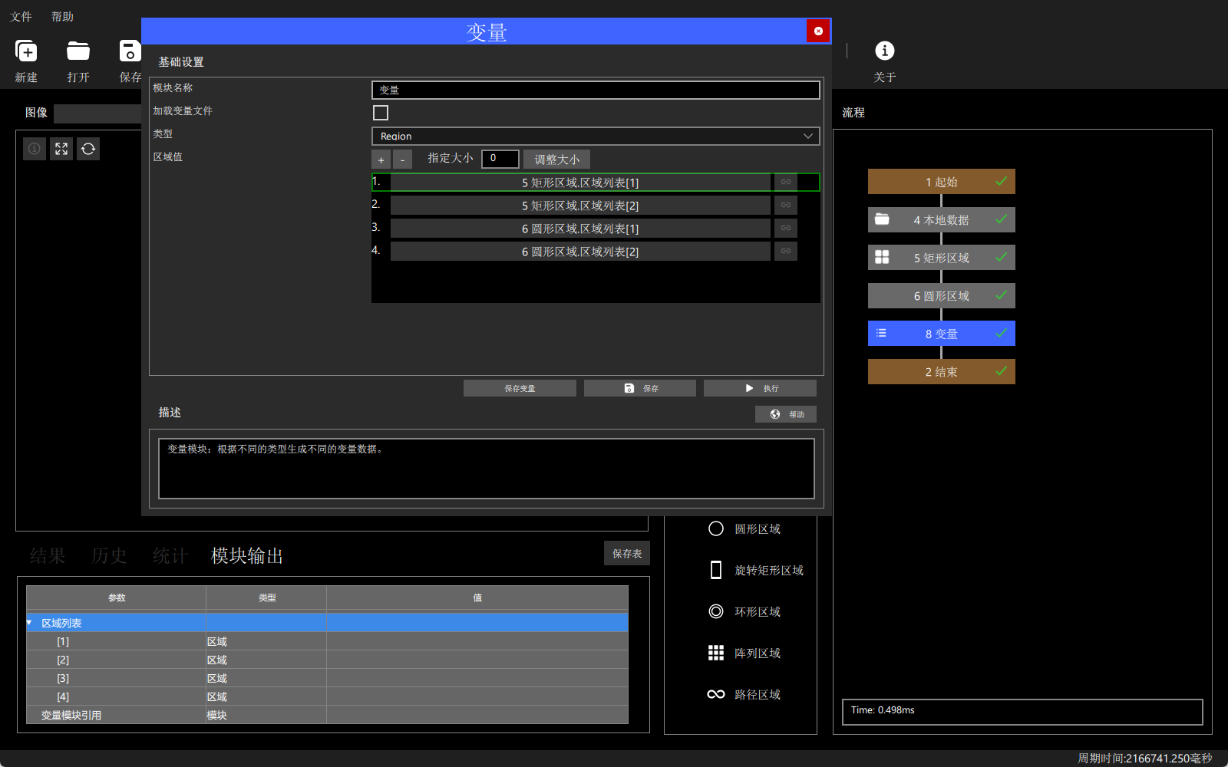Click the New (新建) toolbar icon

click(x=26, y=51)
